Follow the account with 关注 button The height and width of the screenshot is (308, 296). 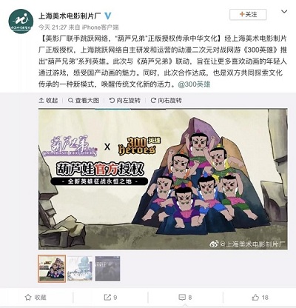click(x=248, y=15)
